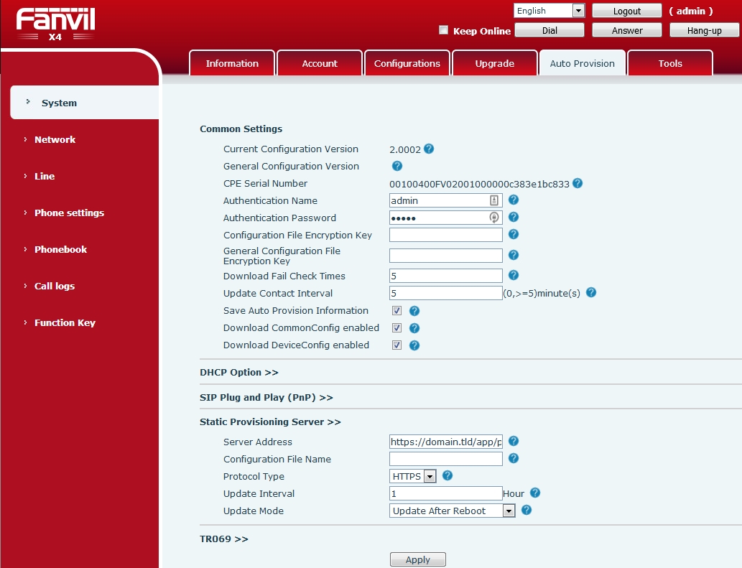
Task: Open the Network sidebar menu
Action: click(55, 140)
